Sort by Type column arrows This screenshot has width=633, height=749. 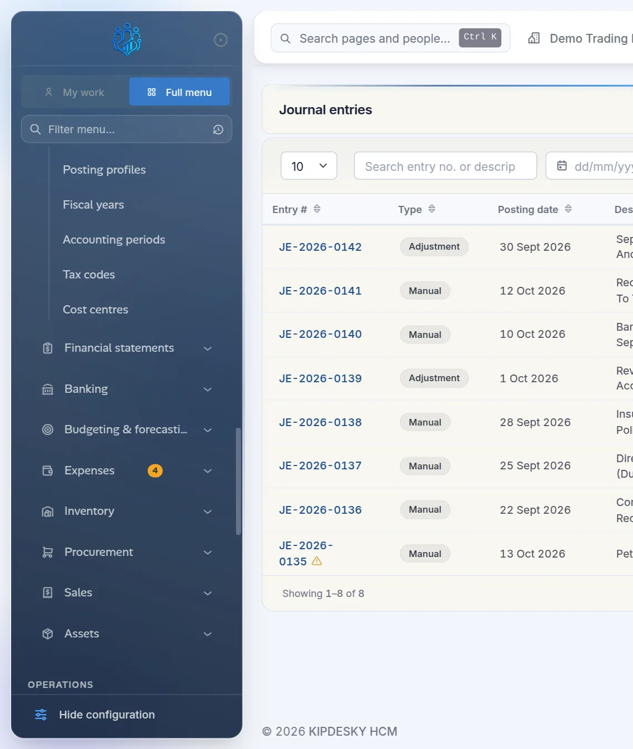click(x=432, y=209)
